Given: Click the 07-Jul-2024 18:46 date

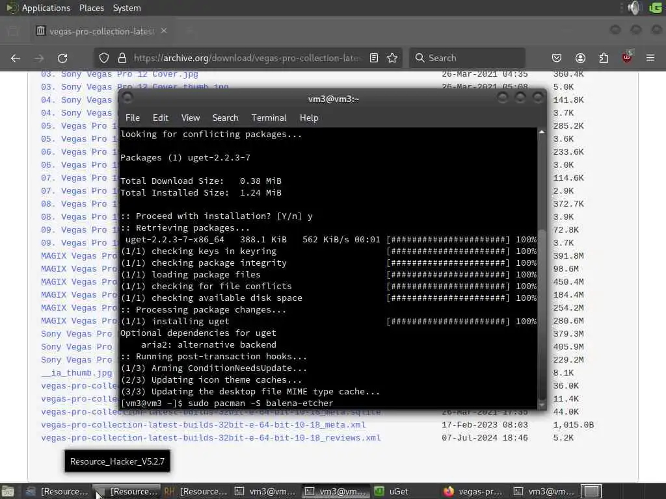Looking at the screenshot, I should point(485,438).
